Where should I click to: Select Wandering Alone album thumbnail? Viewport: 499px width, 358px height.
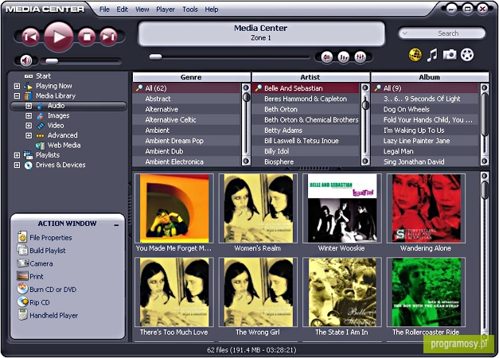pos(426,208)
